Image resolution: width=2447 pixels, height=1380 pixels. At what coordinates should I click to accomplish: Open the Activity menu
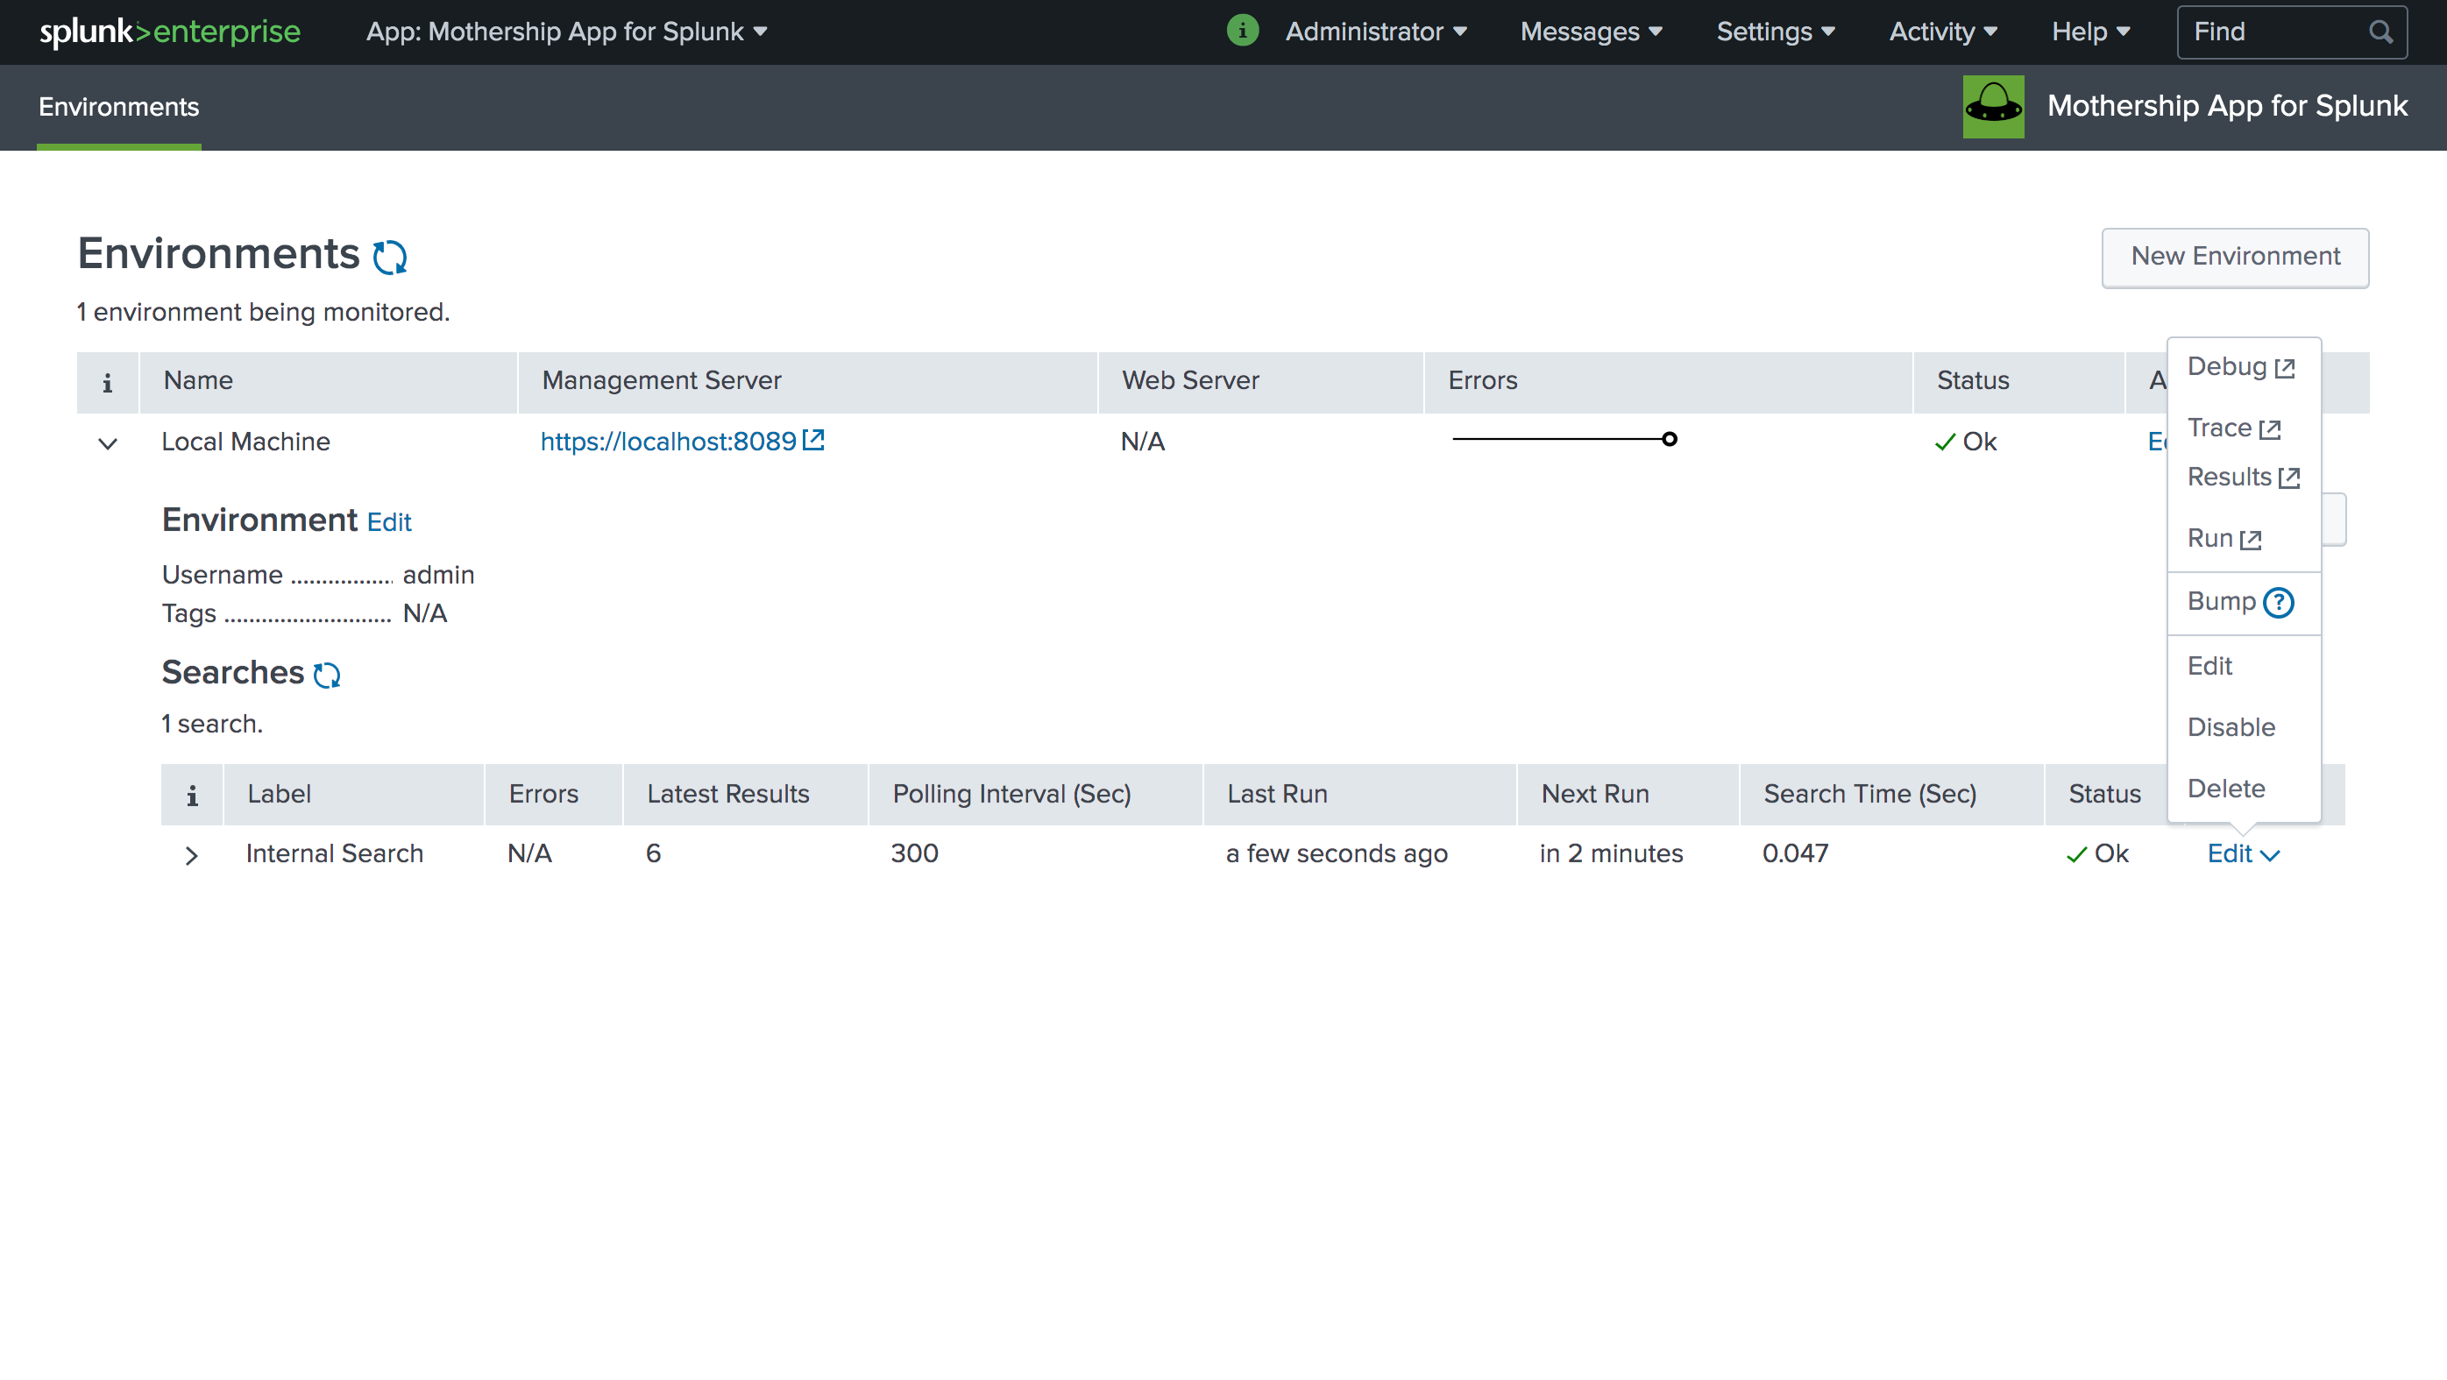(1942, 32)
